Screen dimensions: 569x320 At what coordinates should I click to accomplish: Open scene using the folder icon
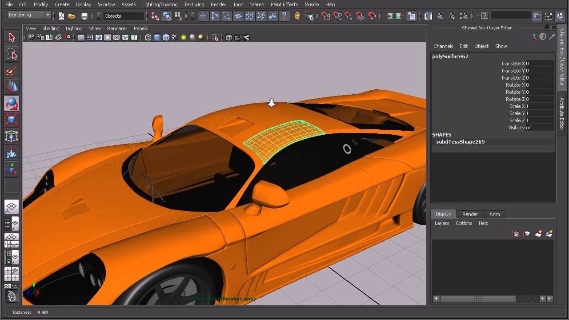72,16
